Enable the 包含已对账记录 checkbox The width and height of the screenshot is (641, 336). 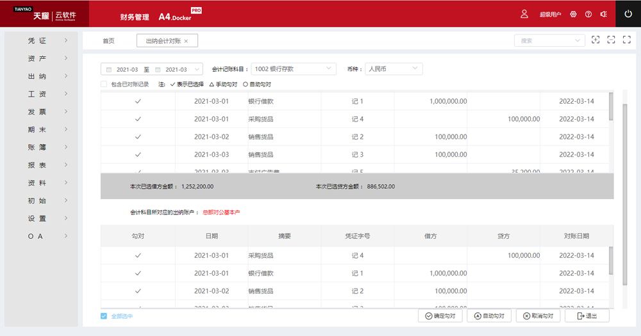point(104,84)
